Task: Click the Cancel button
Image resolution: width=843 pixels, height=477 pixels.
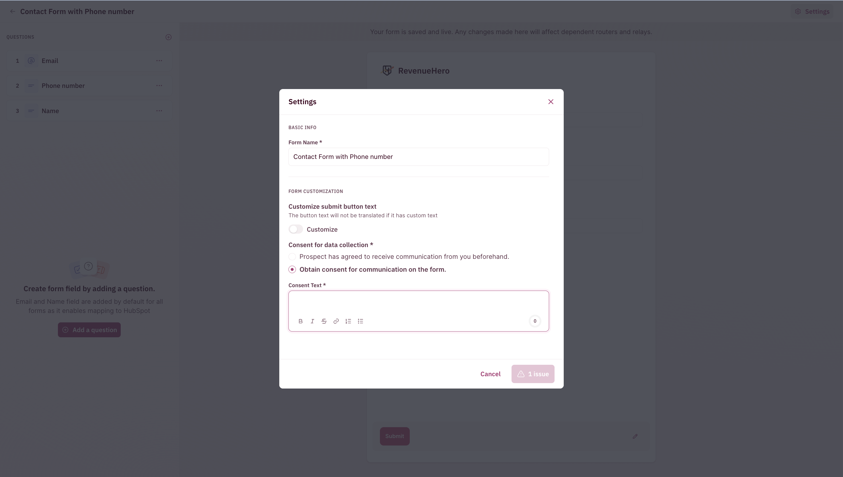Action: [x=490, y=374]
